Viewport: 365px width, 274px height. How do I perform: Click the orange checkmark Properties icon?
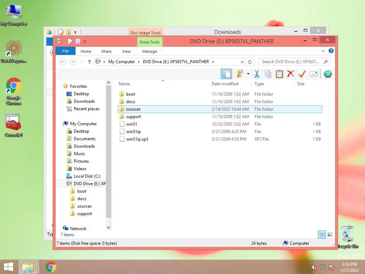(302, 74)
